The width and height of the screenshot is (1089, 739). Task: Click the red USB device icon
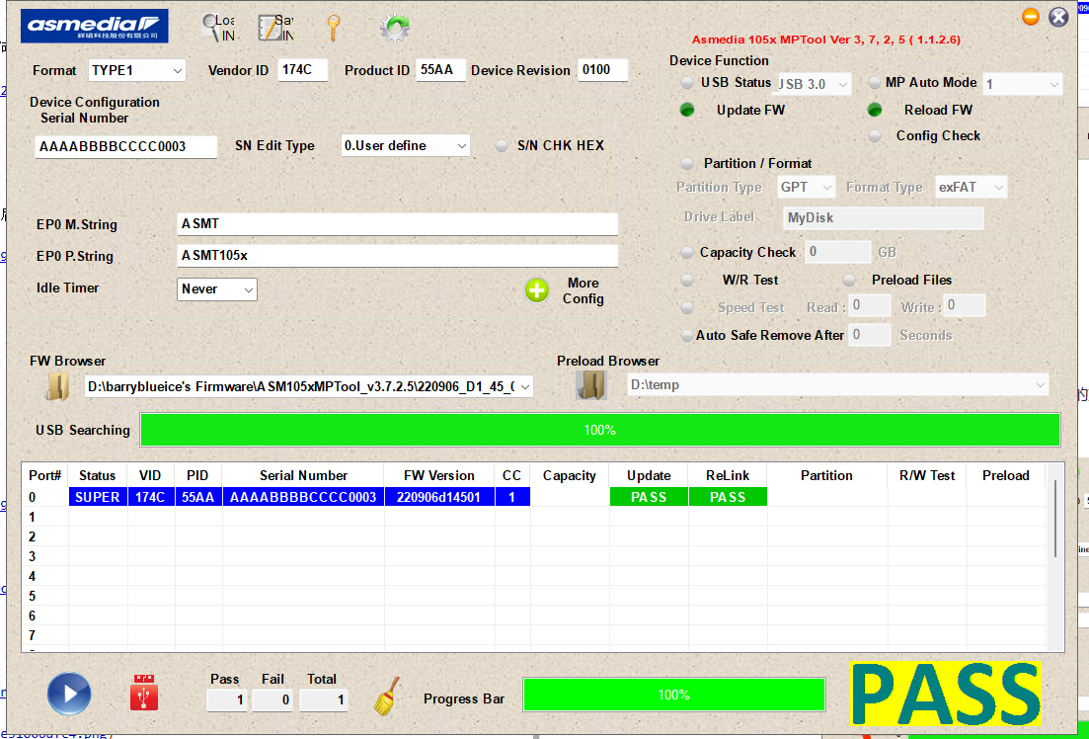pyautogui.click(x=144, y=693)
